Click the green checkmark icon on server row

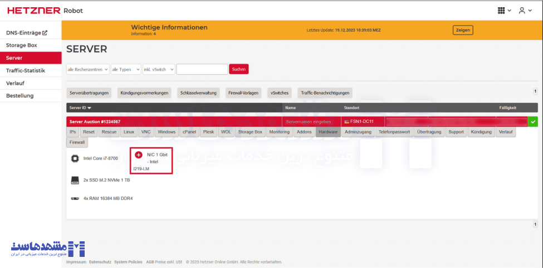click(x=533, y=121)
